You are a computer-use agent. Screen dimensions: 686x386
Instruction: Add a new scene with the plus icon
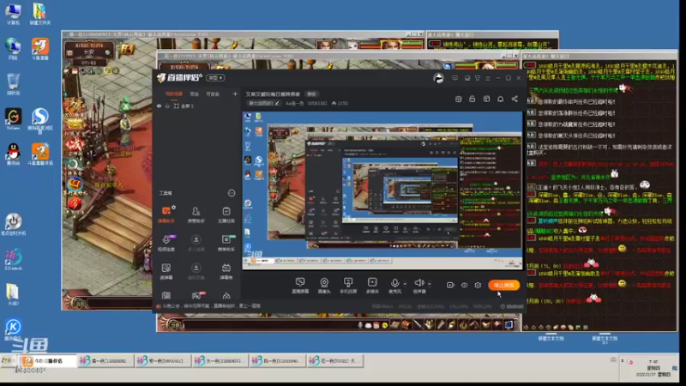click(x=235, y=94)
